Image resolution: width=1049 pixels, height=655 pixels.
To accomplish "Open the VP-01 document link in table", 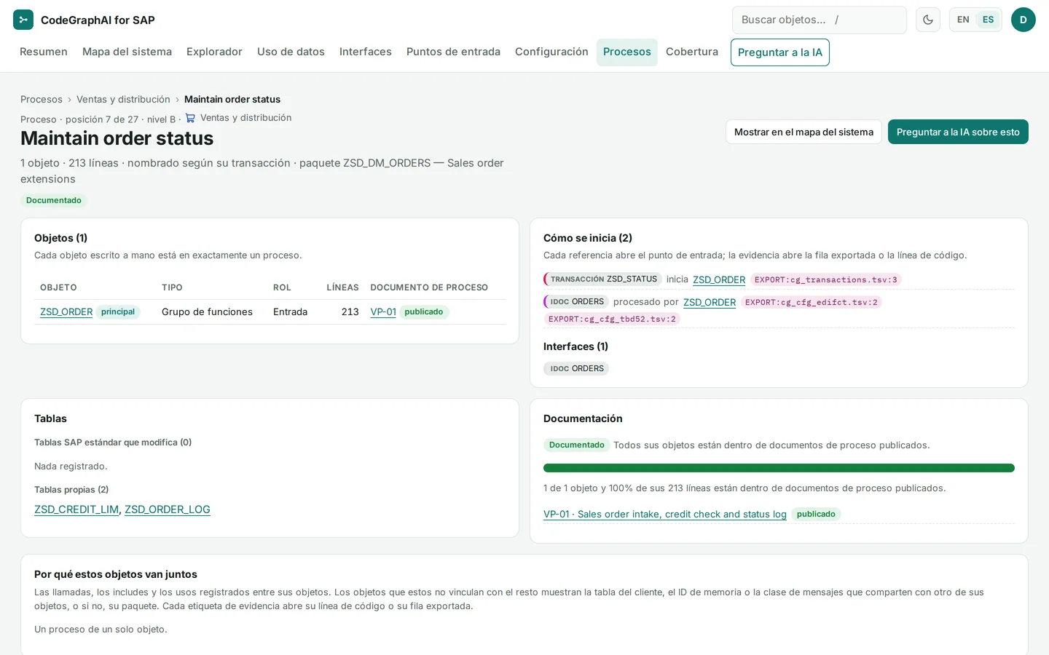I will [383, 311].
